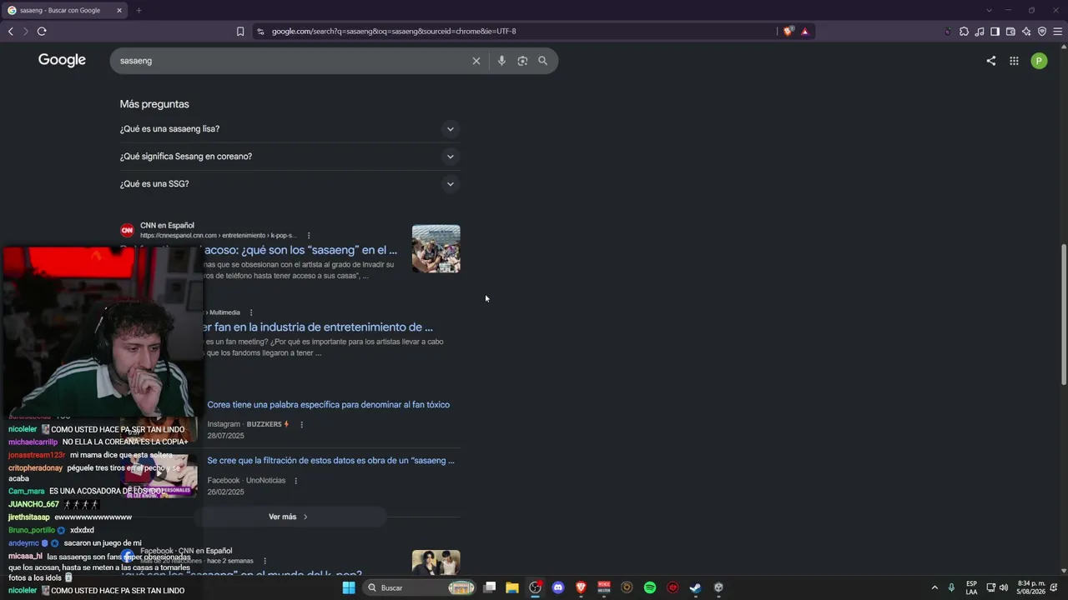Edit the sasaeng search query field
Screen dimensions: 1068x600
tap(292, 61)
